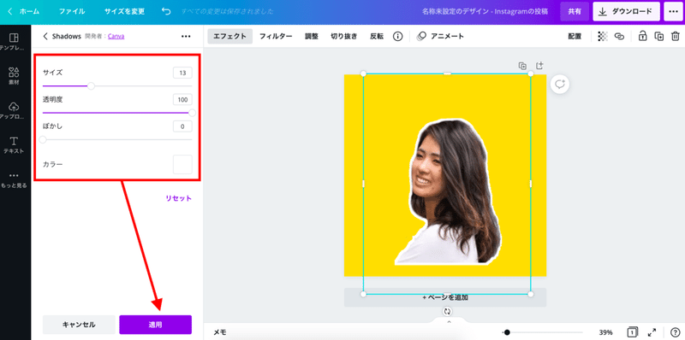
Task: Adjust the zoom slider handle
Action: click(x=507, y=332)
